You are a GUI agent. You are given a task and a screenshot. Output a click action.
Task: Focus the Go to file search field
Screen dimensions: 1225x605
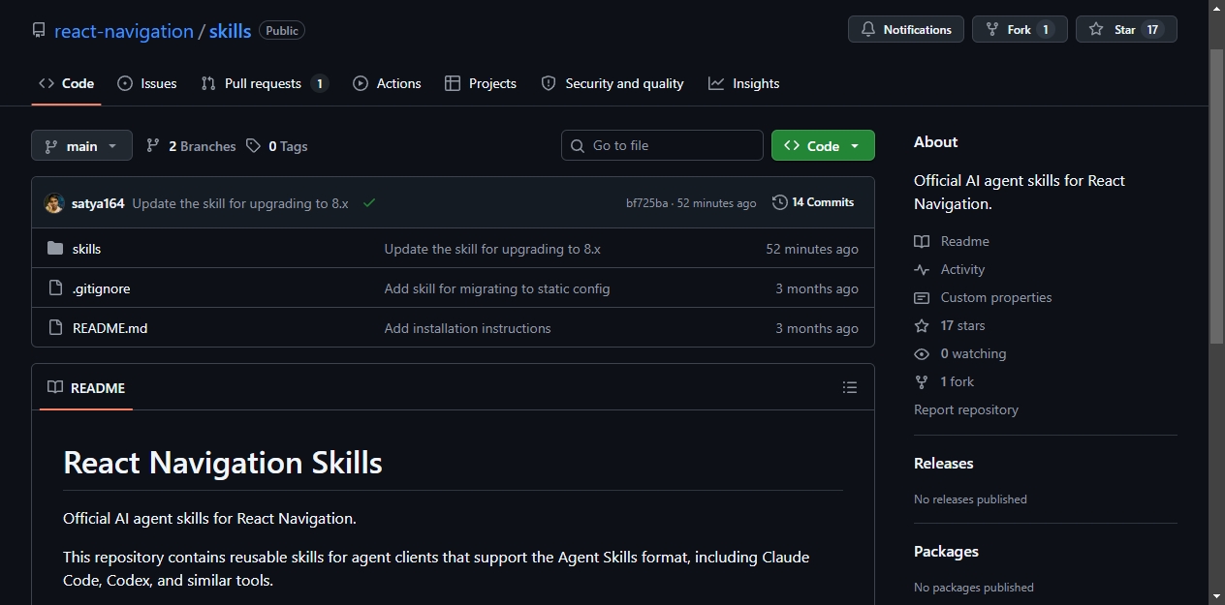tap(662, 145)
